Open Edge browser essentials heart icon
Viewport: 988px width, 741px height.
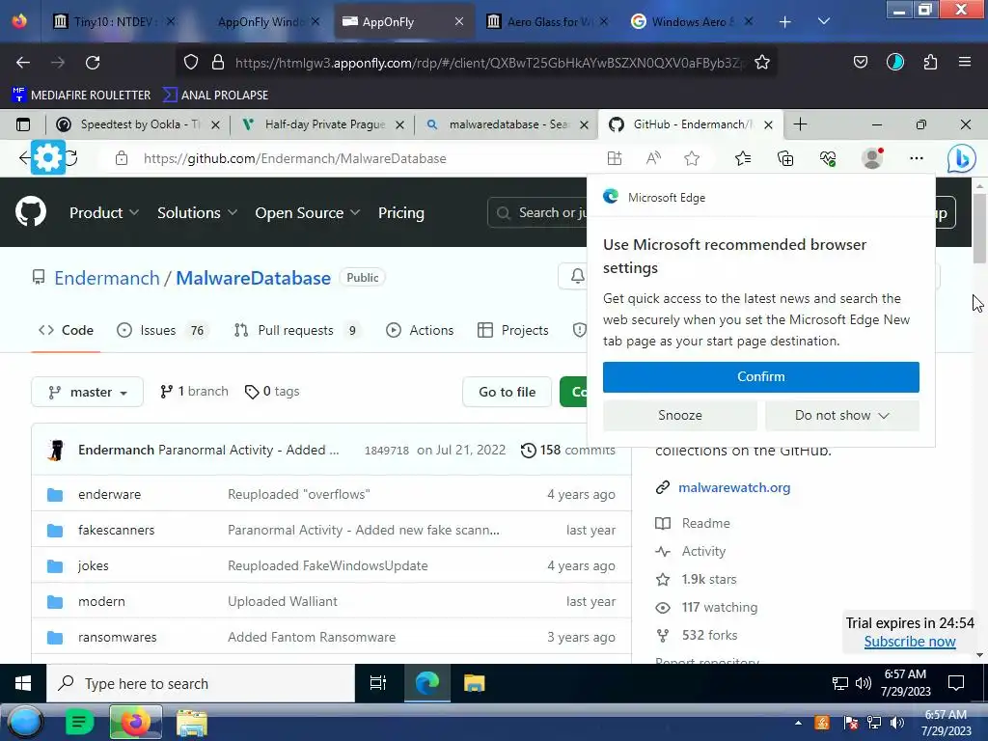[x=828, y=159]
